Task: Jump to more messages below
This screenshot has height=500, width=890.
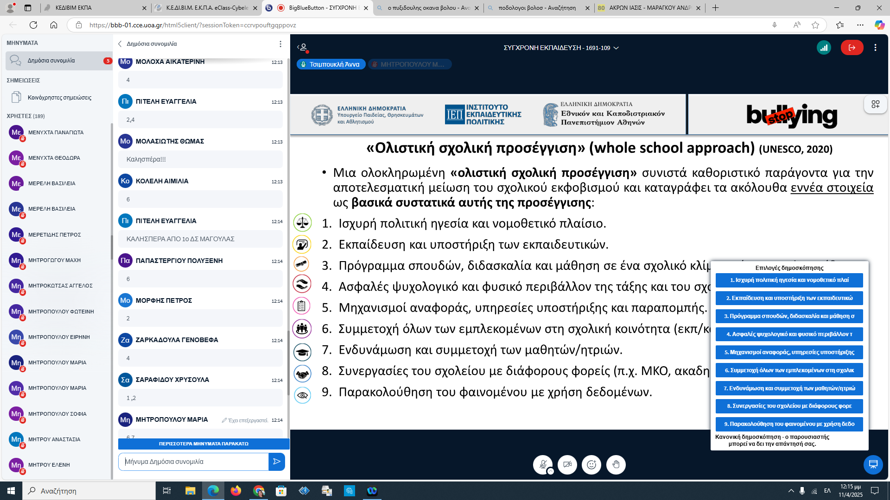Action: coord(203,444)
